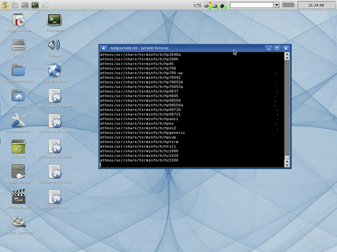337x252 pixels.
Task: Open the Disks desktop icon
Action: pos(18,46)
